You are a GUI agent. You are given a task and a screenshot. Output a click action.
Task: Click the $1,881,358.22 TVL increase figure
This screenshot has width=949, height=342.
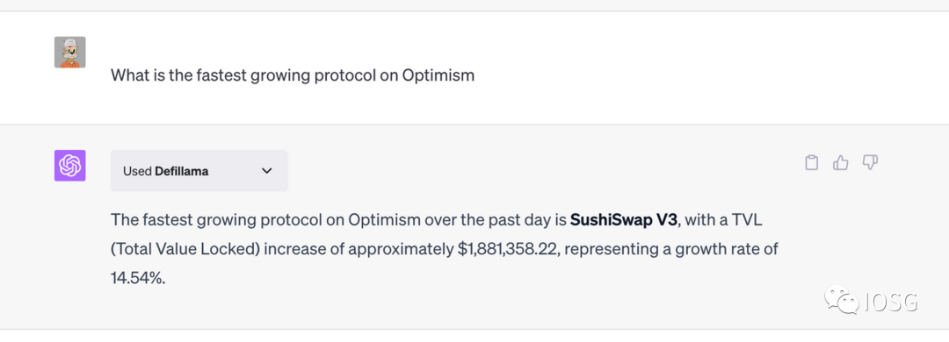pyautogui.click(x=507, y=249)
